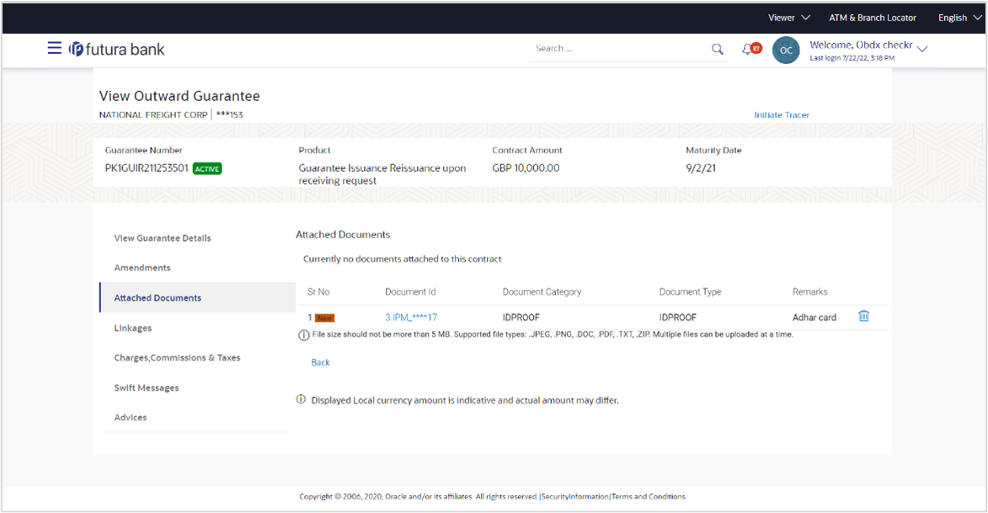View Charges, Commissions & Taxes
988x513 pixels.
pos(177,357)
